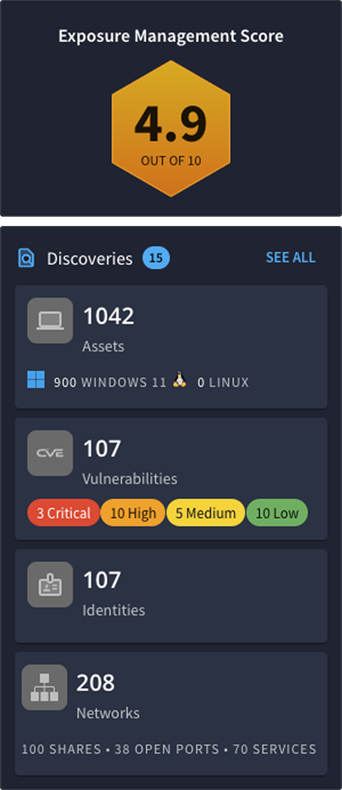
Task: Open the 107 Identities card
Action: 171,595
